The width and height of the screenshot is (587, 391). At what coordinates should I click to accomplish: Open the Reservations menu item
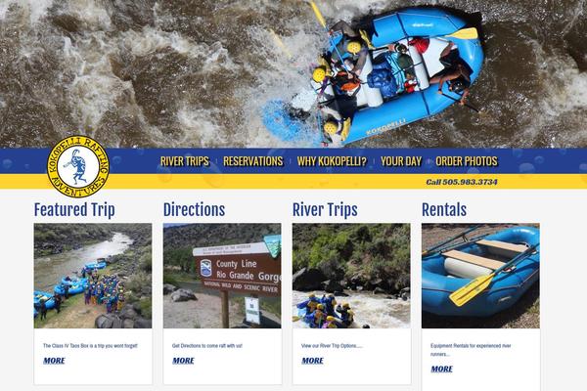click(x=253, y=161)
